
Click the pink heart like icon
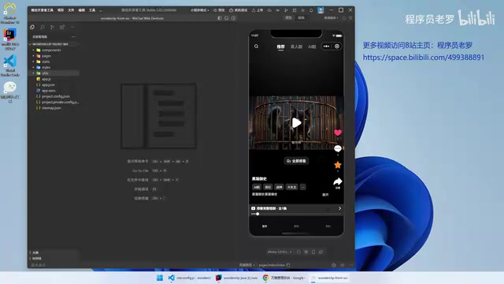[338, 133]
